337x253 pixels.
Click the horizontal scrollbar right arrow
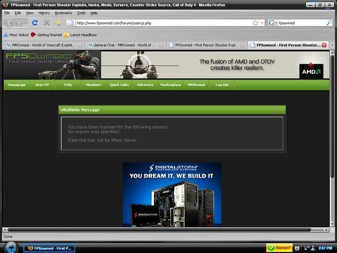click(326, 230)
